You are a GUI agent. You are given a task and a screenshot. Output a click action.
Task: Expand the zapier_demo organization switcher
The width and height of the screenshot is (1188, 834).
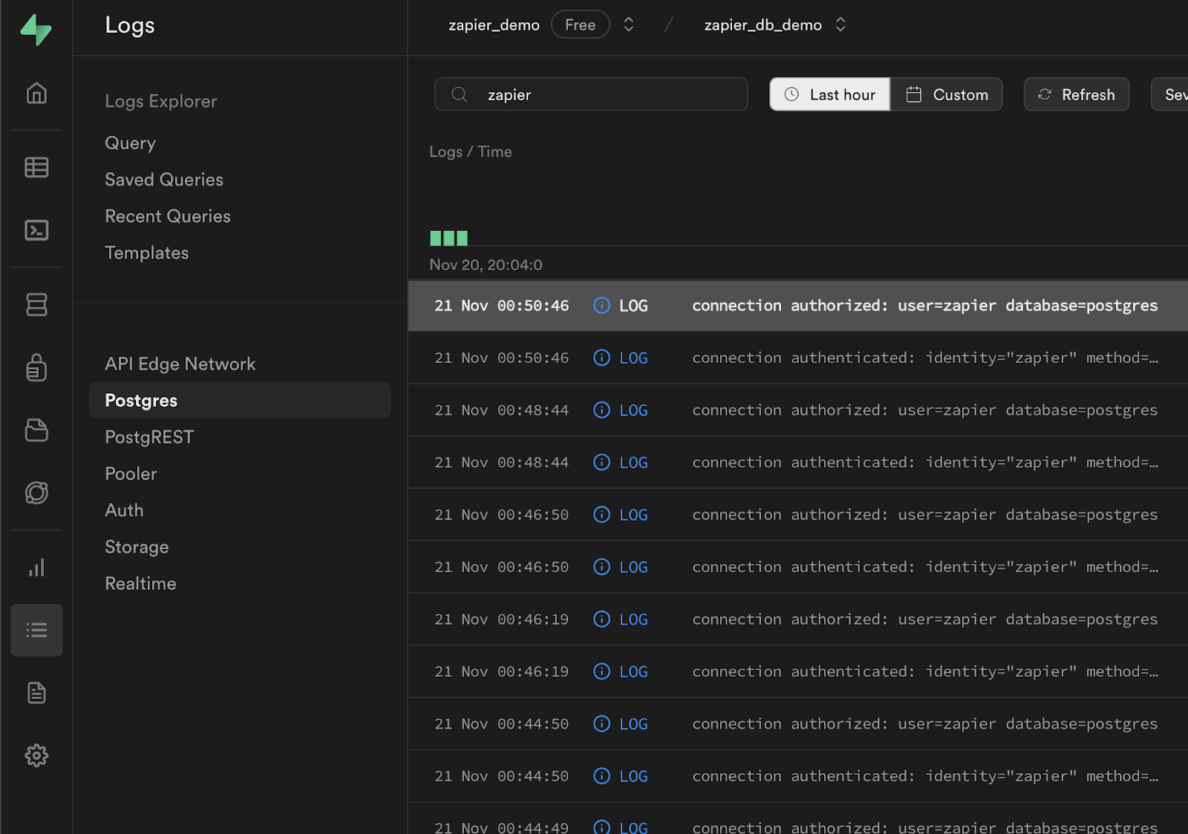629,24
